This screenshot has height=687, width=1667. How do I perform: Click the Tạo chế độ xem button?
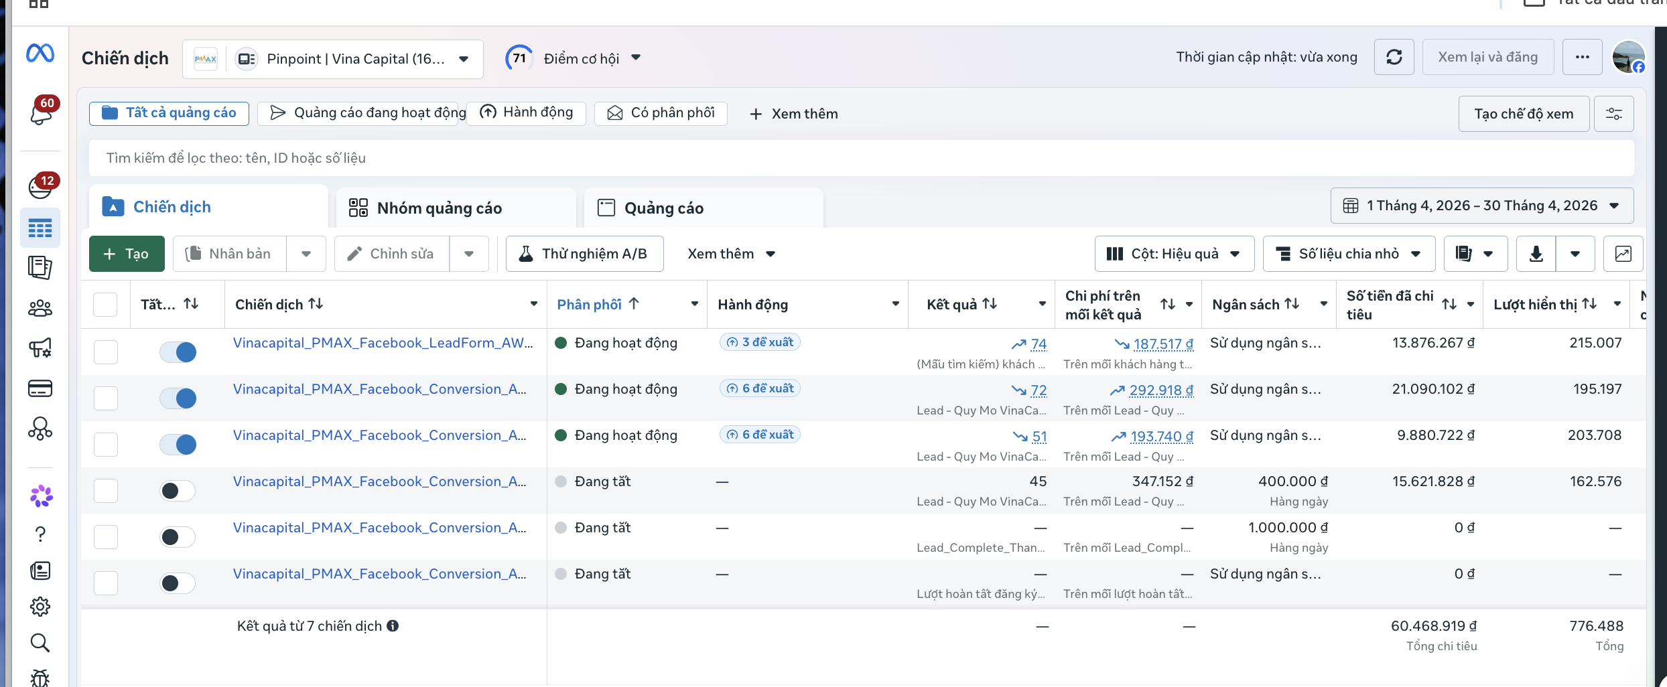click(x=1524, y=114)
